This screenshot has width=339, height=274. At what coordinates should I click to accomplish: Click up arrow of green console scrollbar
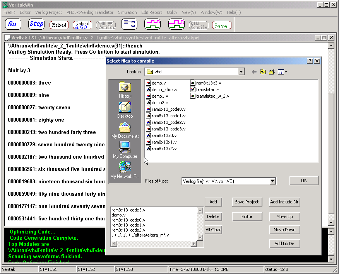[331, 232]
